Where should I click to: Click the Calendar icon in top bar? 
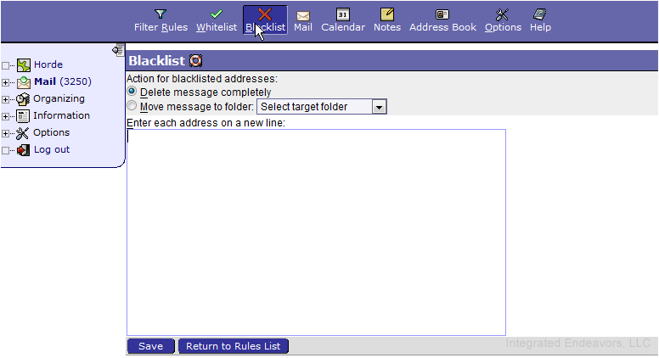(343, 14)
